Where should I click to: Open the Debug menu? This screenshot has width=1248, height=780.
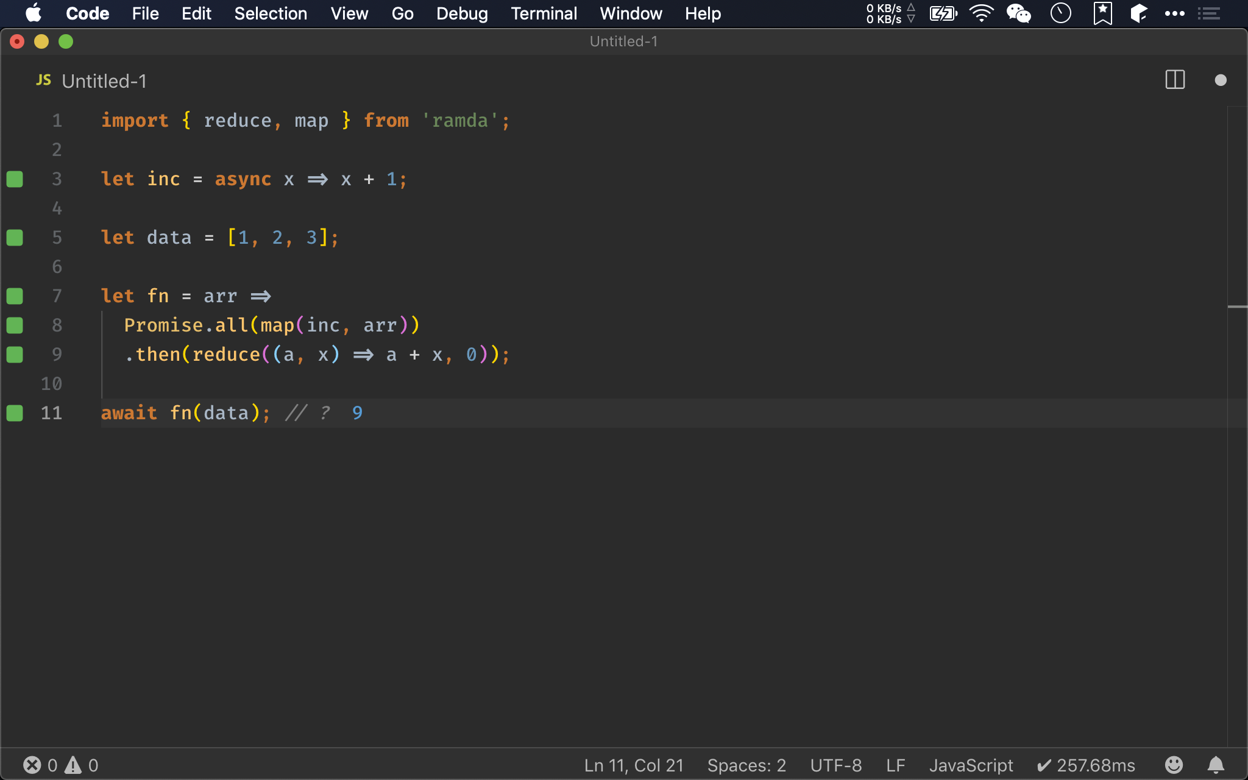coord(462,13)
